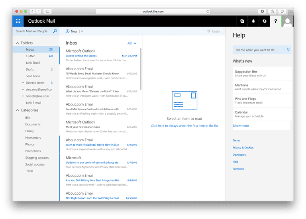Open the Calendar help item
The image size is (306, 219).
(x=262, y=114)
